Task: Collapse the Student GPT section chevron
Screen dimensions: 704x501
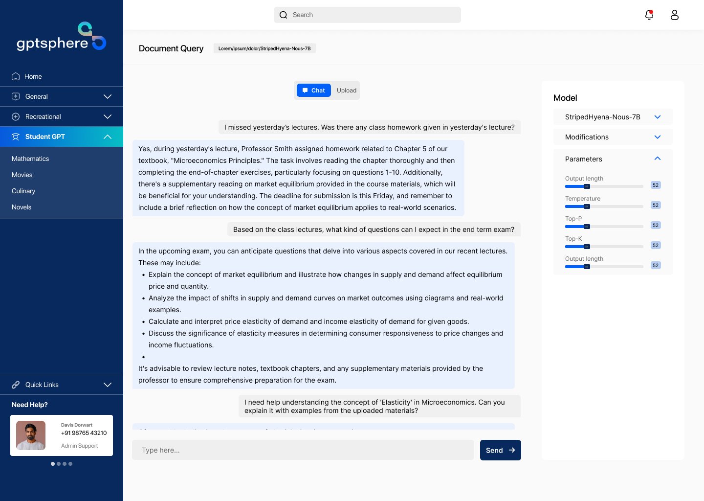Action: pos(108,137)
